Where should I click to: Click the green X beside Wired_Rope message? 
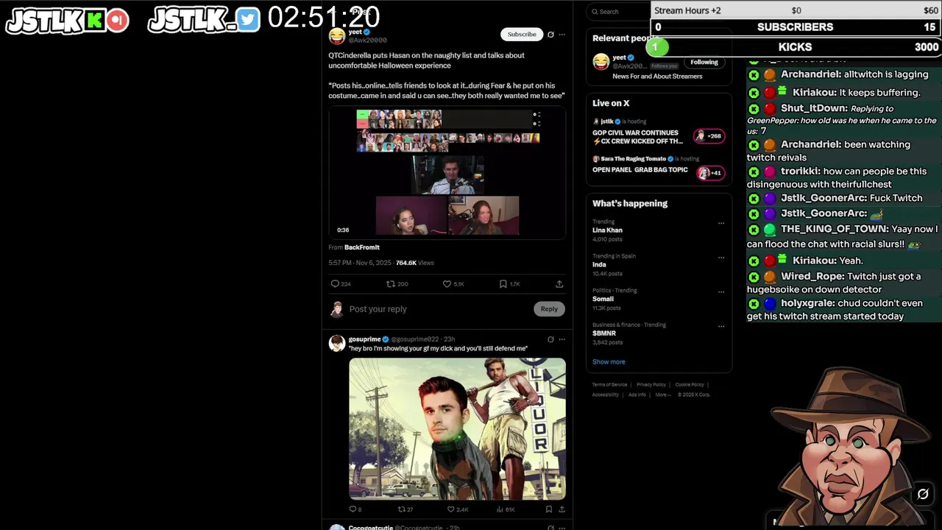(754, 277)
